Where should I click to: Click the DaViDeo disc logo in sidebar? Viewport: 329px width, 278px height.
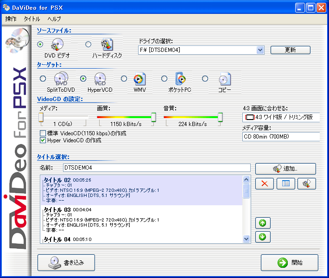(17, 40)
